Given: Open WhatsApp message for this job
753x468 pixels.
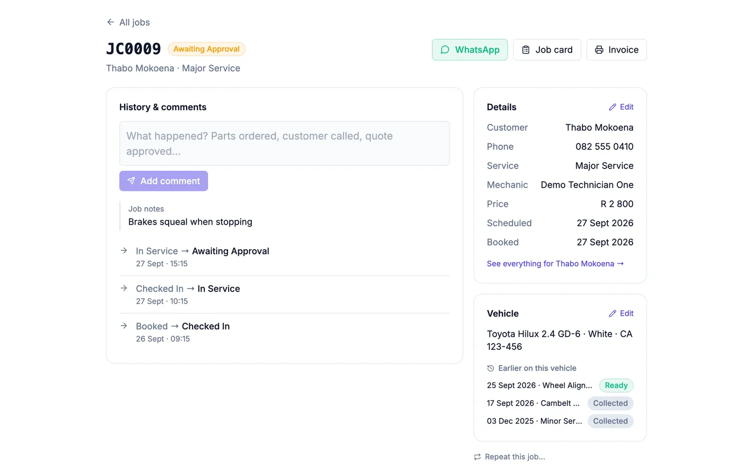Looking at the screenshot, I should click(x=470, y=49).
